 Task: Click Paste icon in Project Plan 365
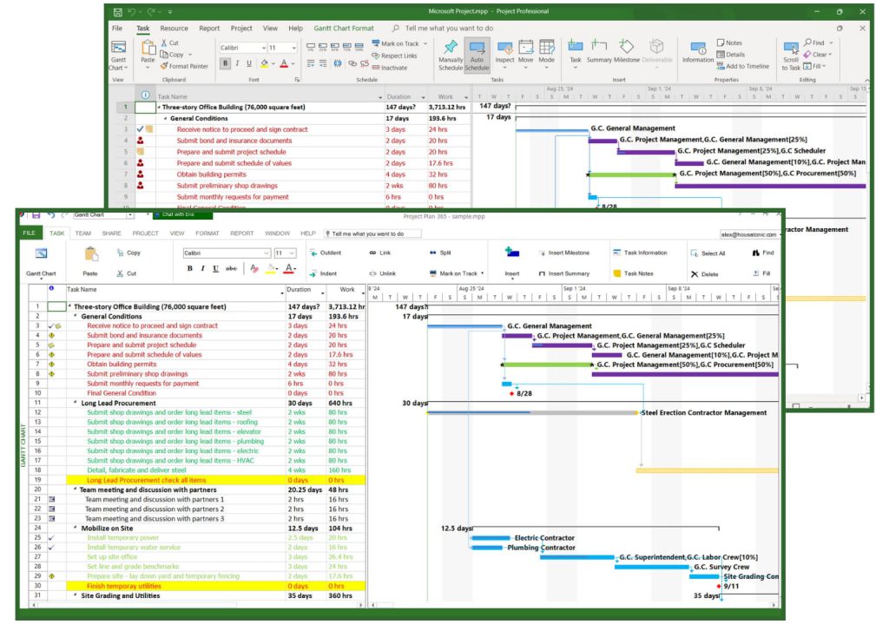[x=90, y=254]
